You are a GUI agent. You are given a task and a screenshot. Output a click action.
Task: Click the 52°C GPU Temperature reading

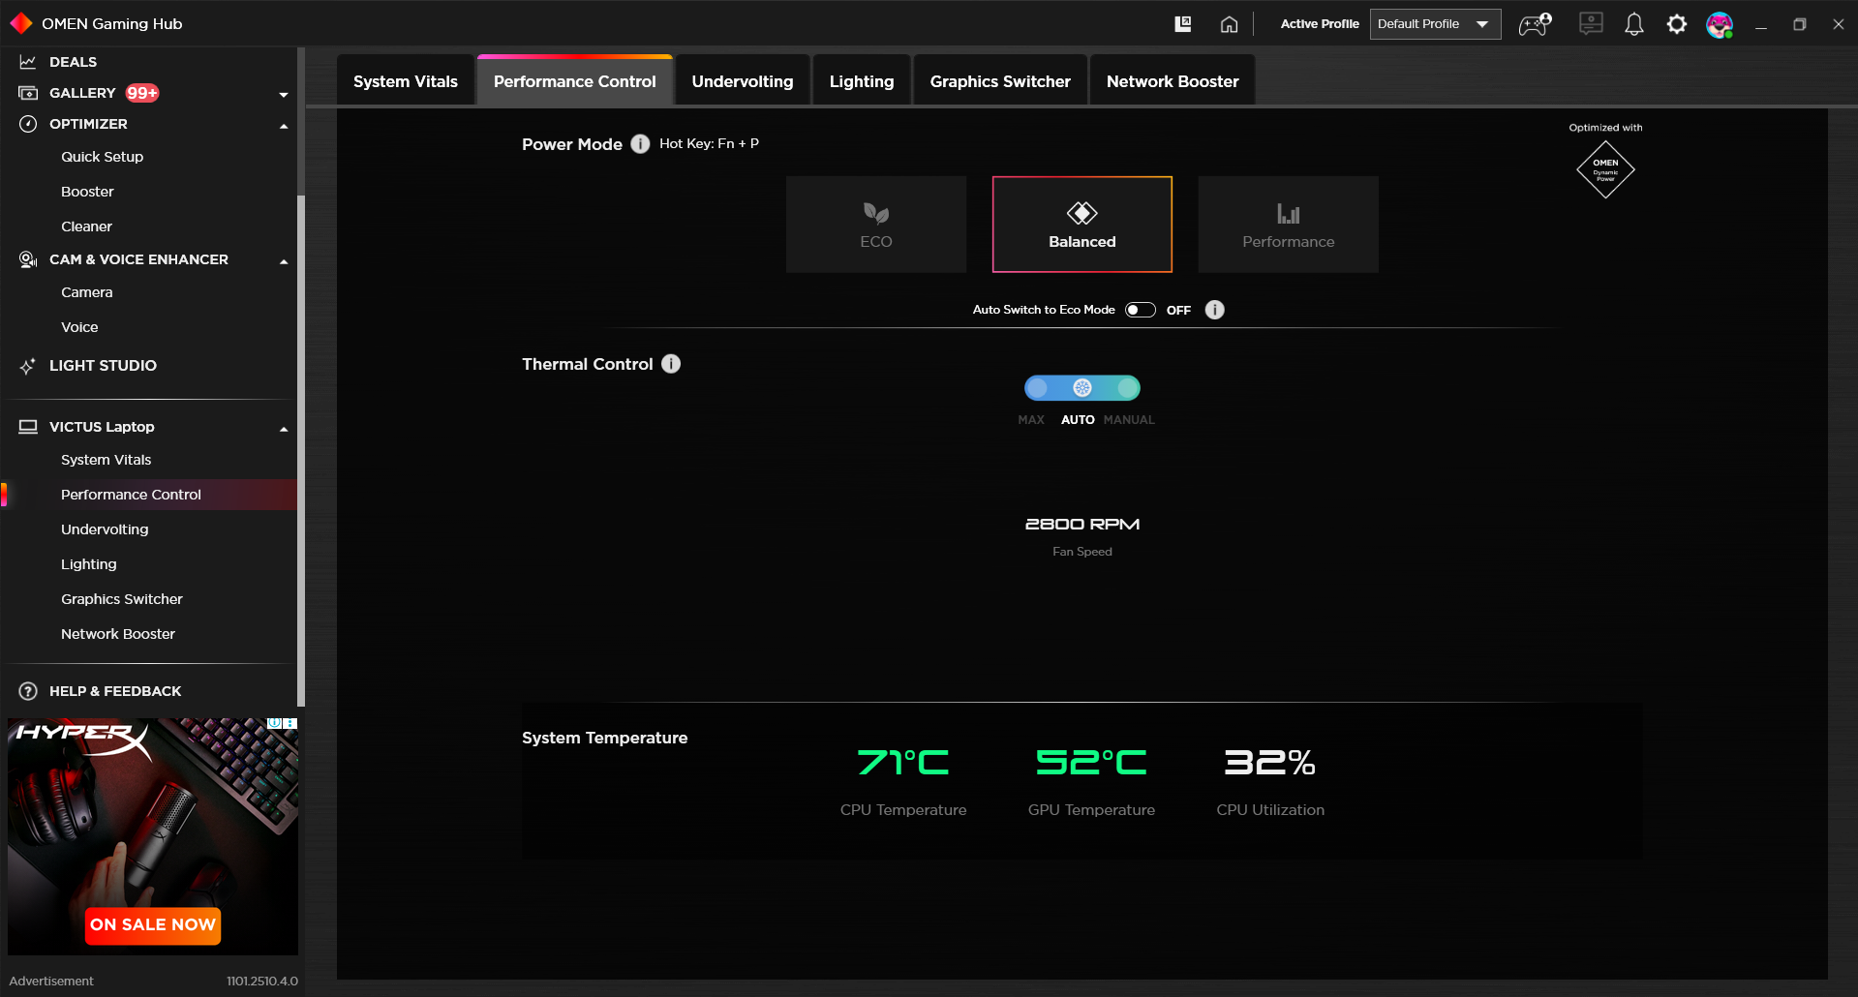(1091, 763)
